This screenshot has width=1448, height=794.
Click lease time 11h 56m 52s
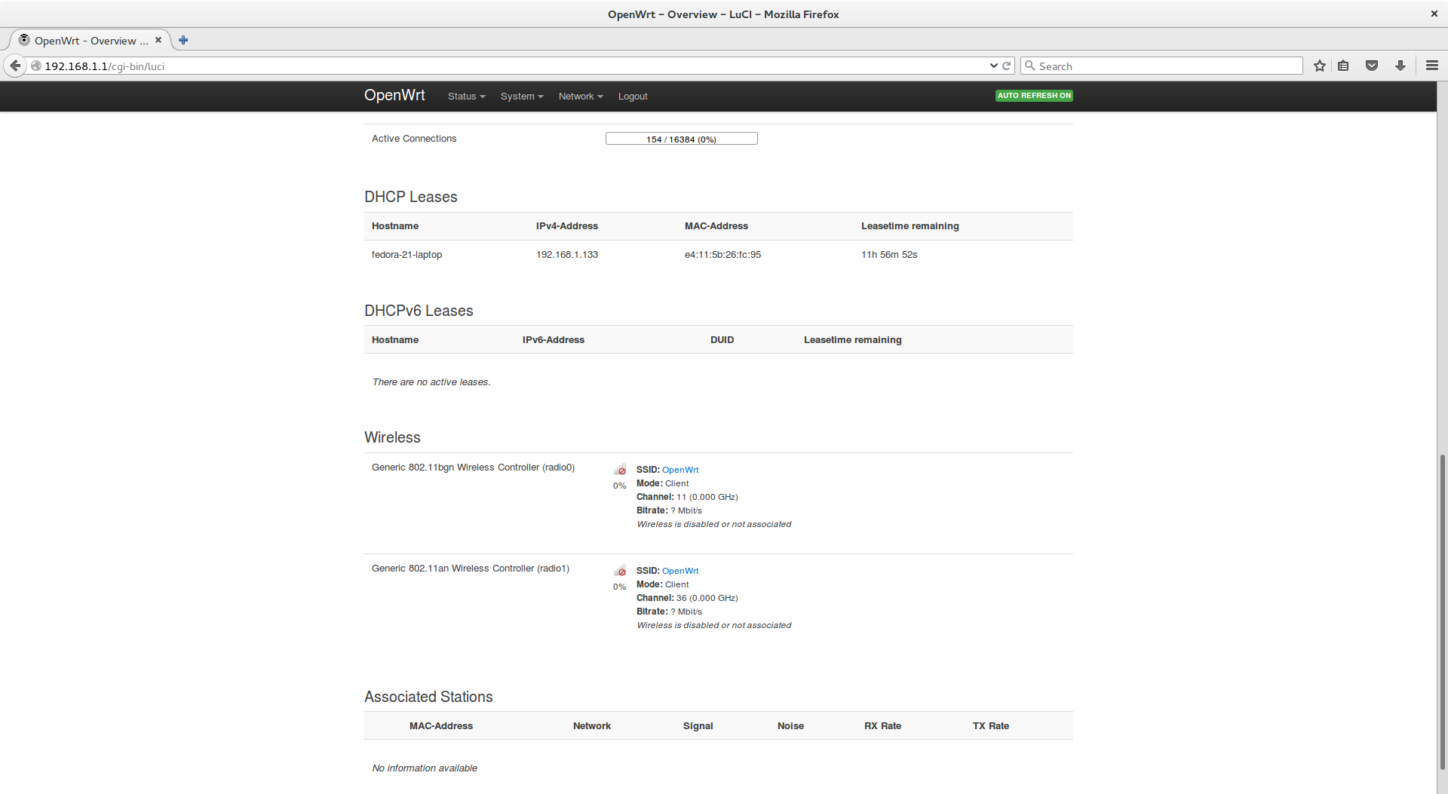[889, 255]
